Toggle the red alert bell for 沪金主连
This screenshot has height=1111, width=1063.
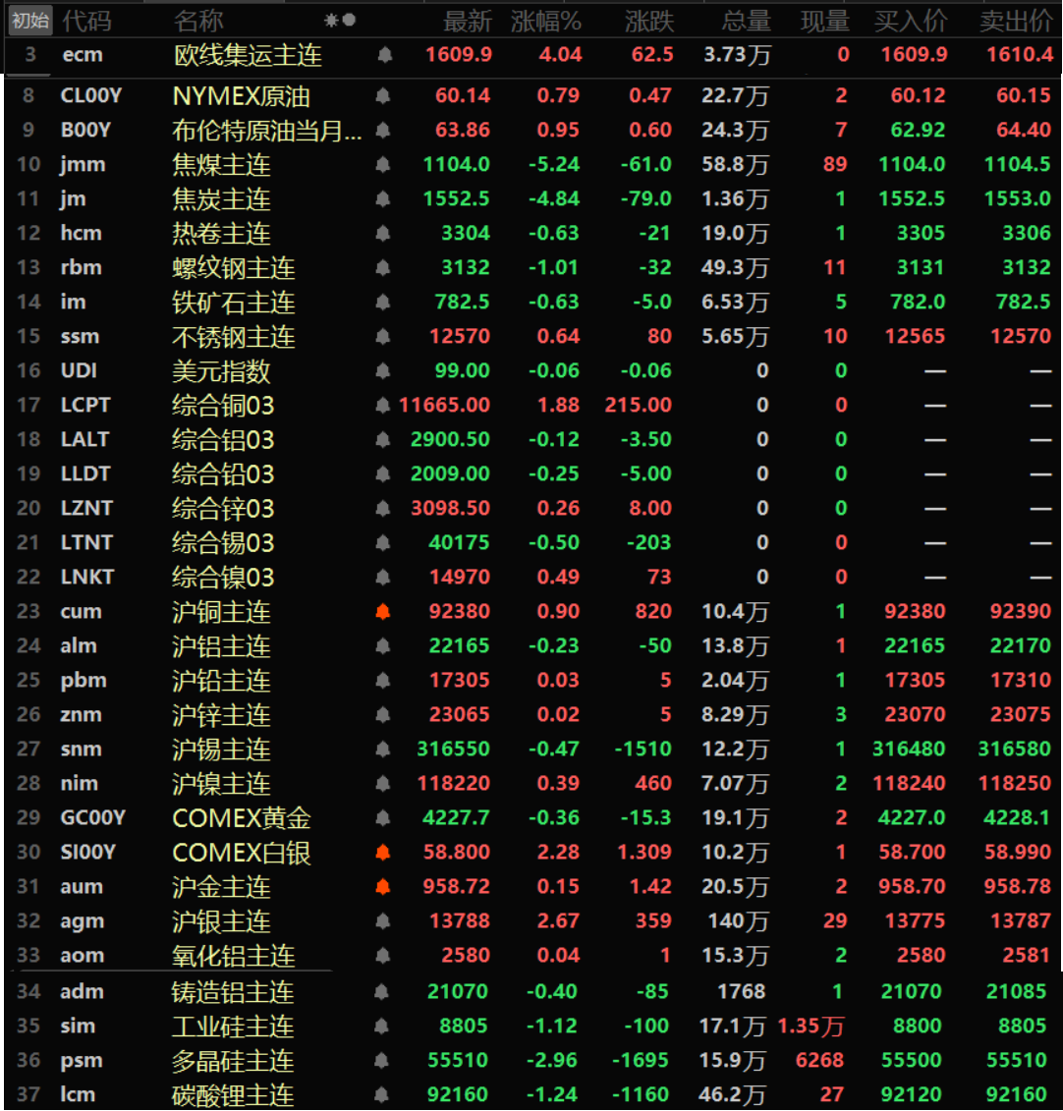pyautogui.click(x=383, y=886)
